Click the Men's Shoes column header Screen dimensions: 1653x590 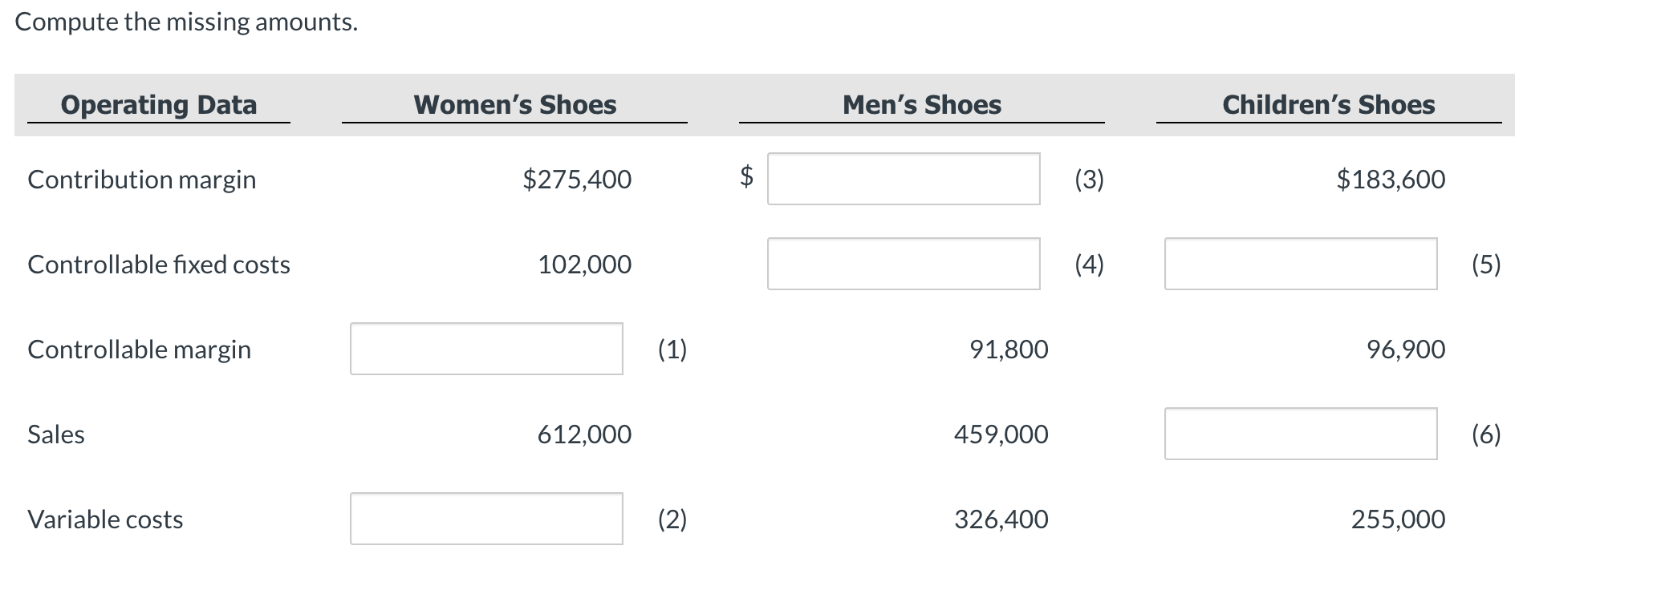tap(922, 105)
